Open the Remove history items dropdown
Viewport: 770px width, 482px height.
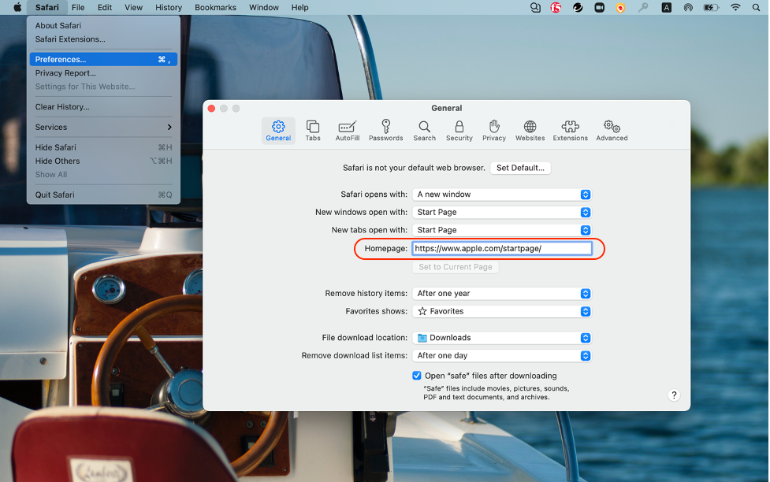tap(502, 293)
